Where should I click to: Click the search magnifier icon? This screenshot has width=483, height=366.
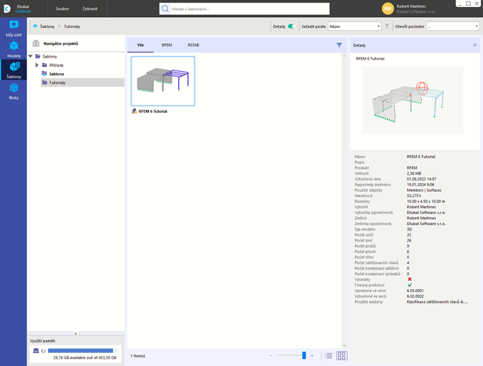(165, 9)
